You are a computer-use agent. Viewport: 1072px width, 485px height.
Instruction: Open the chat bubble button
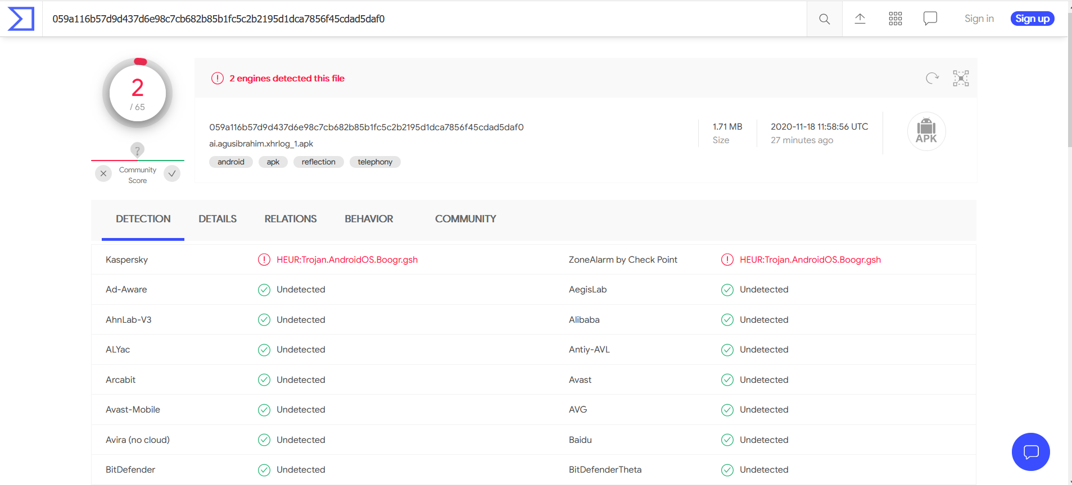[x=1031, y=452]
